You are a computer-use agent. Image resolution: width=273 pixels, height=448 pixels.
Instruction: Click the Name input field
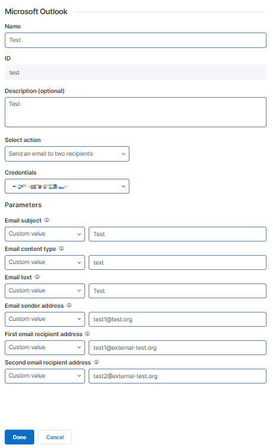click(x=135, y=40)
